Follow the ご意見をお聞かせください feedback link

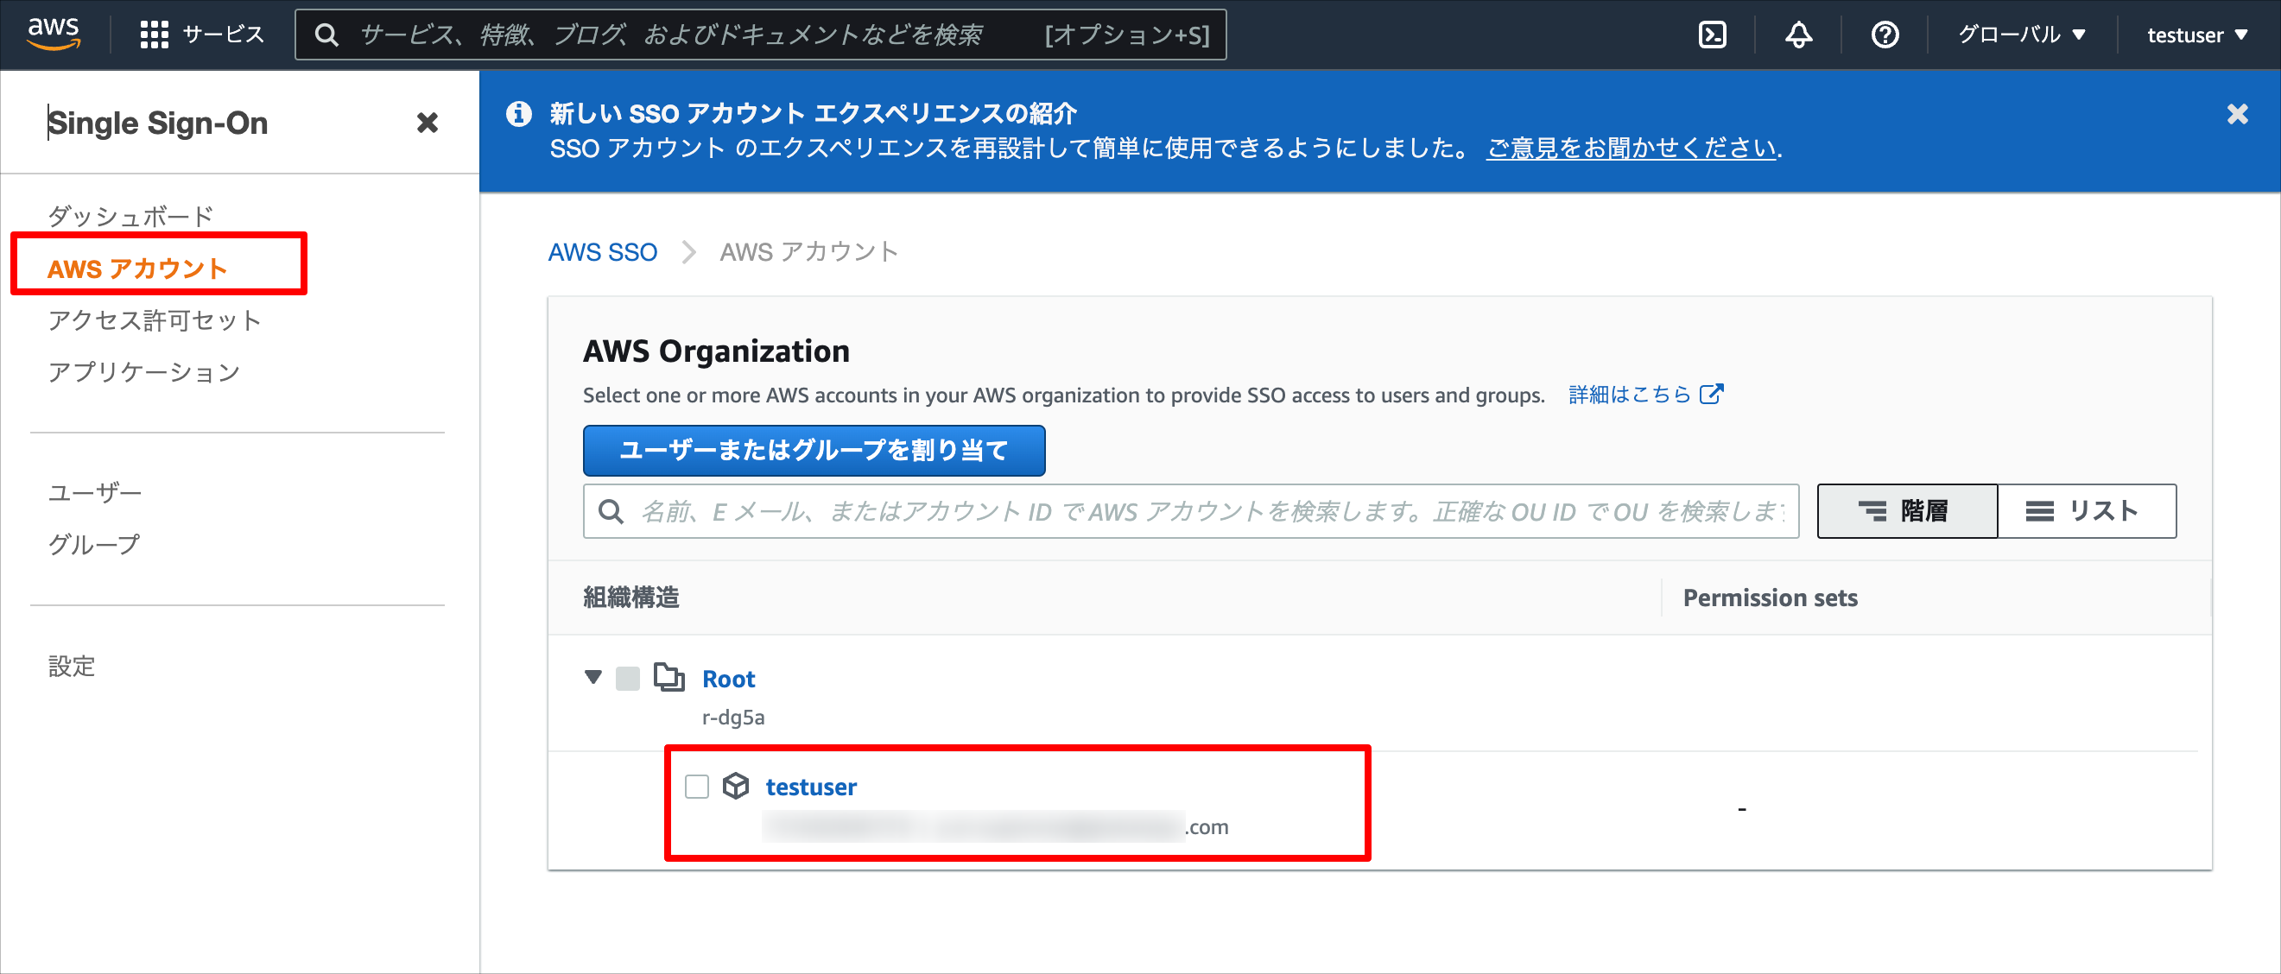(x=1632, y=148)
